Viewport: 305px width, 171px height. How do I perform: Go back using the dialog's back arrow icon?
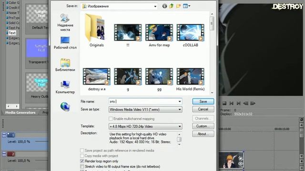[164, 6]
